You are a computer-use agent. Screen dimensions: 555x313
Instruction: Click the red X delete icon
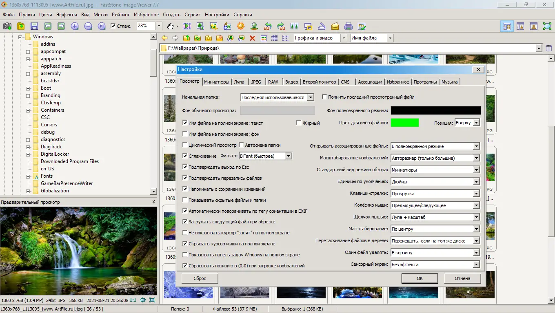point(252,38)
